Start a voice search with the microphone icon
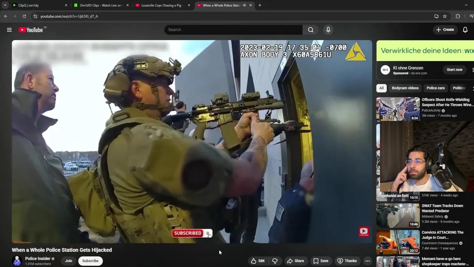474x267 pixels. pos(328,30)
